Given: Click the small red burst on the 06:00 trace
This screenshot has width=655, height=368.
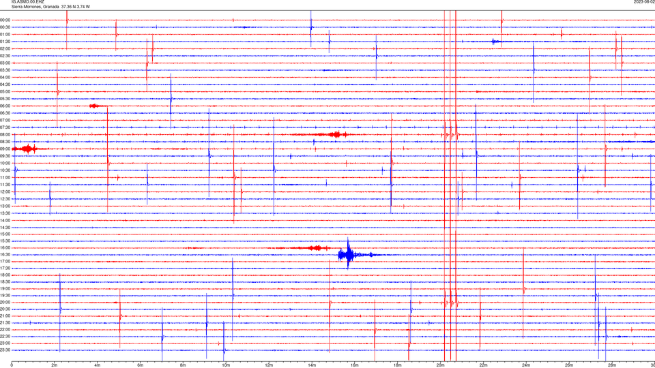Looking at the screenshot, I should pos(96,106).
